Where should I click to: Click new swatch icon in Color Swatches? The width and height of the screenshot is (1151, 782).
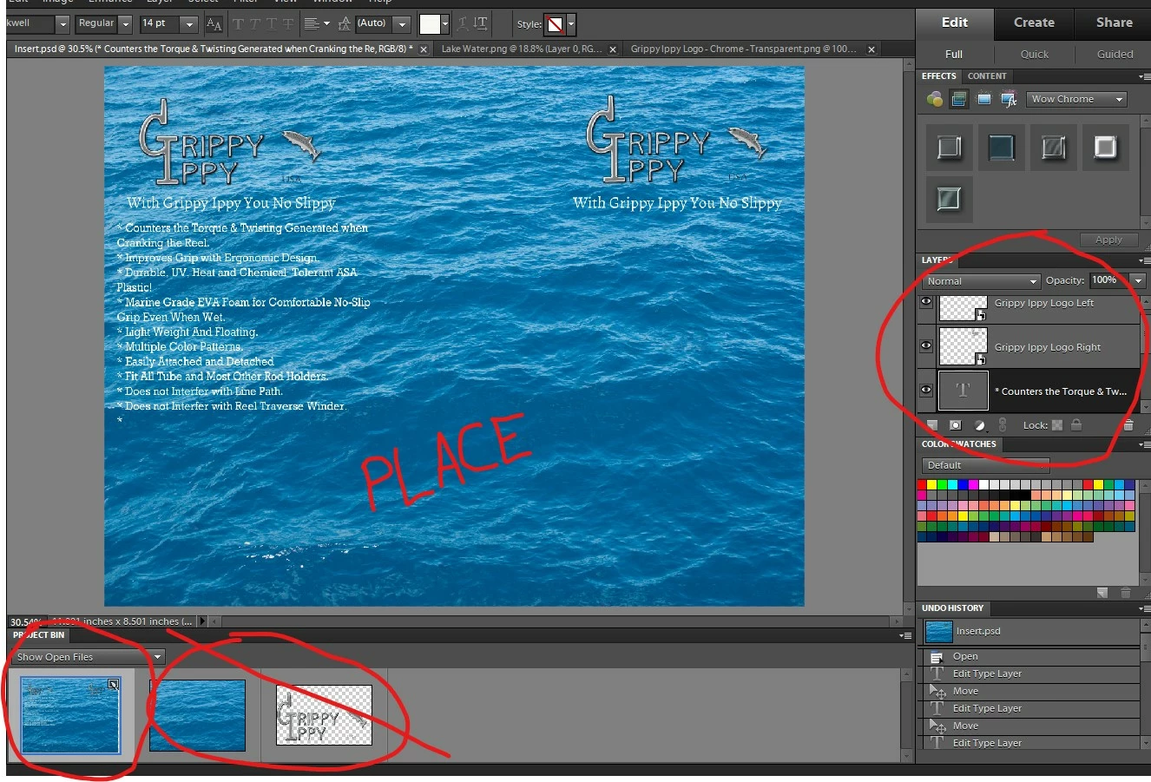coord(1102,593)
